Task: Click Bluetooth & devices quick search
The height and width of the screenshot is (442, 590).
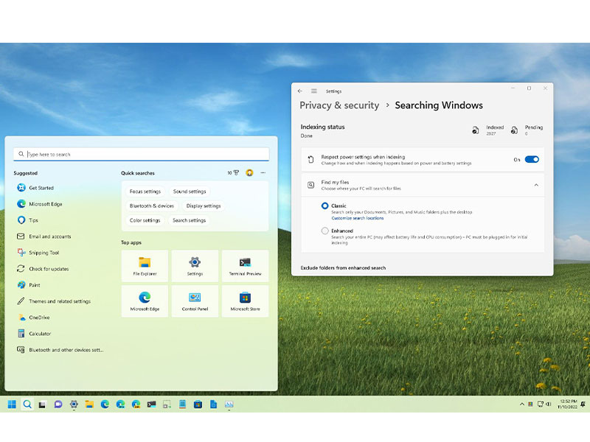Action: tap(152, 206)
